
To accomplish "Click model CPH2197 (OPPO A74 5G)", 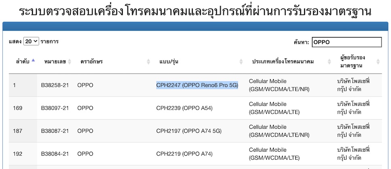I will pos(189,131).
